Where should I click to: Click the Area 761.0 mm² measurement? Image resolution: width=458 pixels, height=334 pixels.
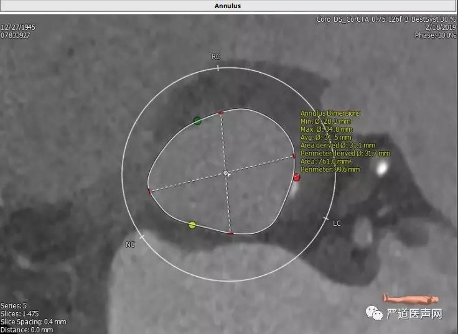[x=325, y=160]
